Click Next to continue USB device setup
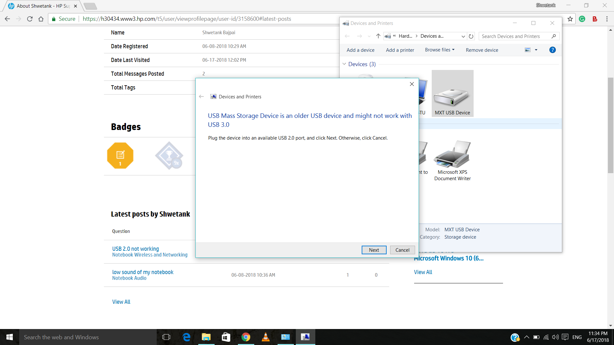This screenshot has height=345, width=614. (x=374, y=250)
